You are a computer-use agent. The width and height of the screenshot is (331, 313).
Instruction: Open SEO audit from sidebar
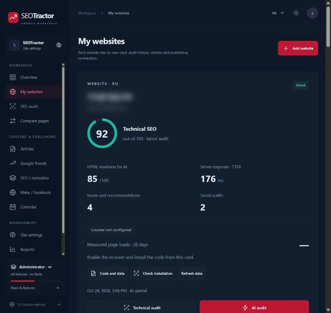point(34,106)
